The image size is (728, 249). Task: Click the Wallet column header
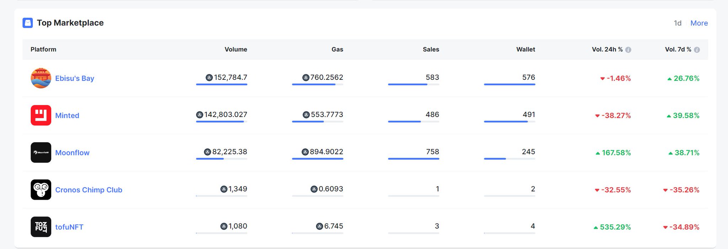(525, 49)
